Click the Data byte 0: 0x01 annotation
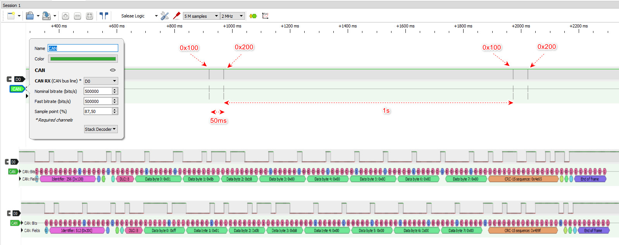This screenshot has height=245, width=619. click(x=158, y=179)
